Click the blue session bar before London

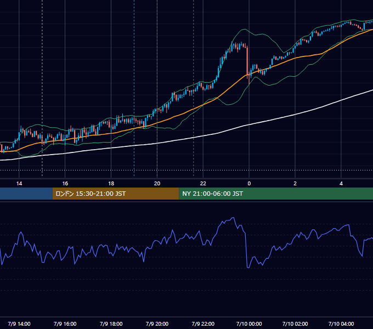tap(26, 194)
